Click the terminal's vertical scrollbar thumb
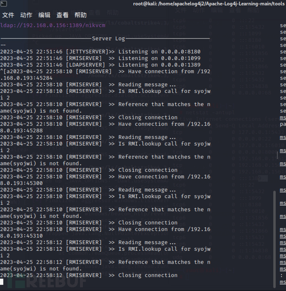The width and height of the screenshot is (286, 291). pos(274,239)
